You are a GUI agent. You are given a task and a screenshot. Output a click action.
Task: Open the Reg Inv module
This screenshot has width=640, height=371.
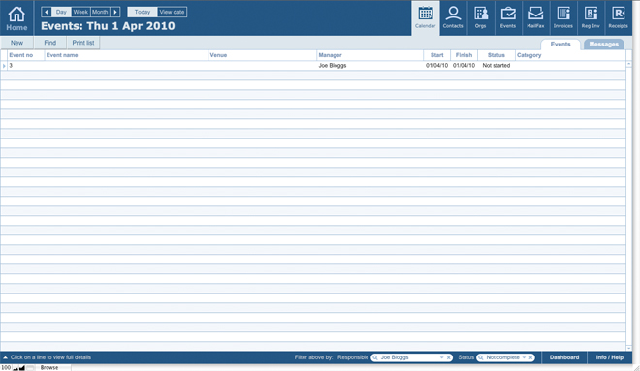pyautogui.click(x=591, y=18)
